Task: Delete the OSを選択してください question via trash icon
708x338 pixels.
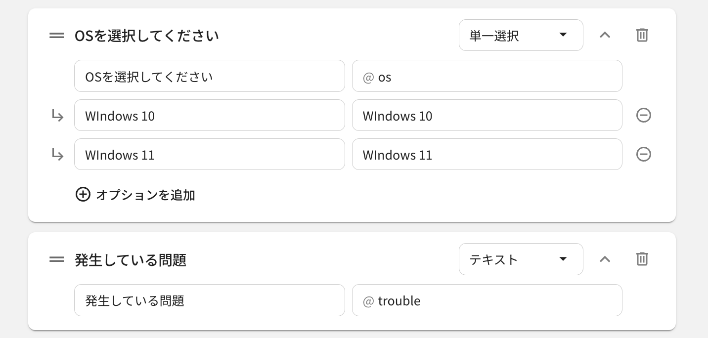Action: click(642, 35)
